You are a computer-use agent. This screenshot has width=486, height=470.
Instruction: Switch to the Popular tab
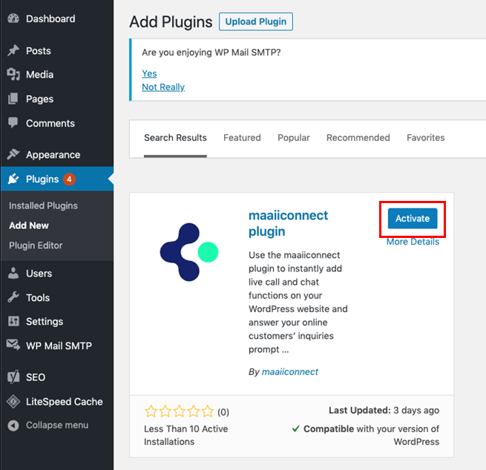click(x=294, y=137)
